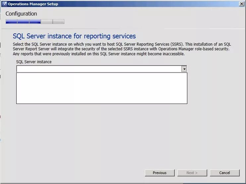Click the empty SQL Server instance list
This screenshot has height=184, width=246.
coord(102,88)
